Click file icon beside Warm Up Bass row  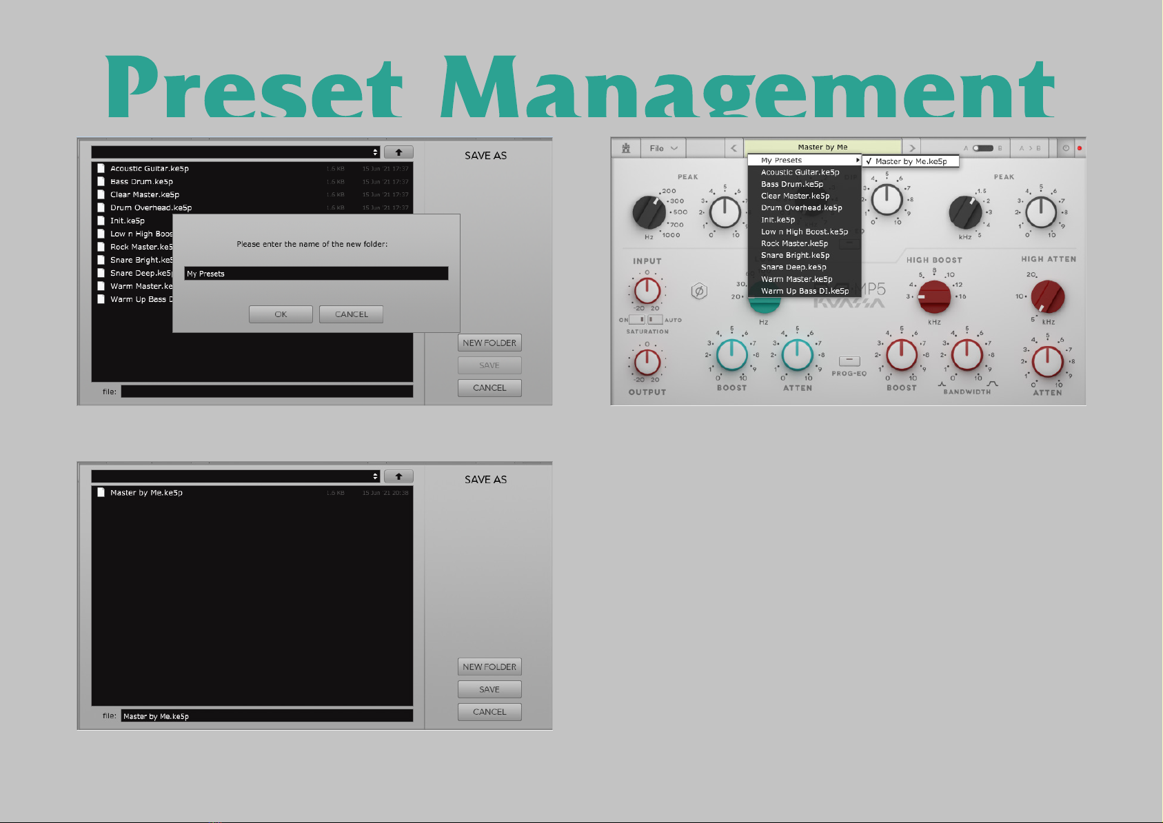(101, 299)
